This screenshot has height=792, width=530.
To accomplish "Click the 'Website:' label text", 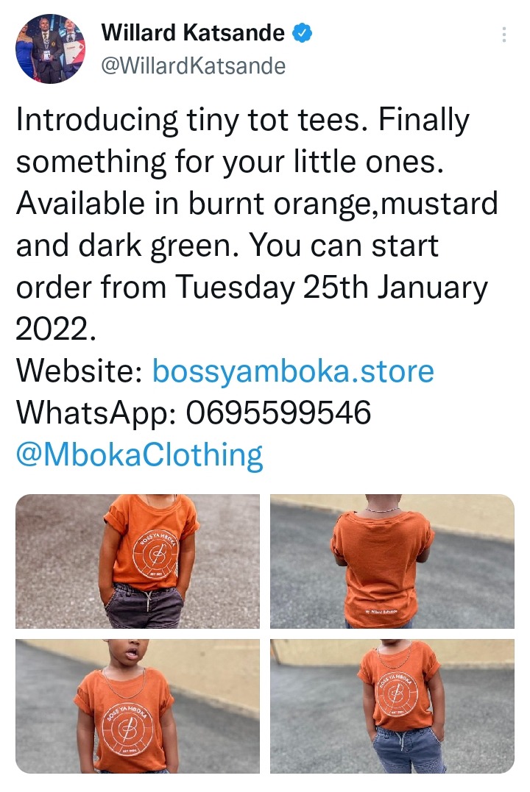I will [79, 372].
